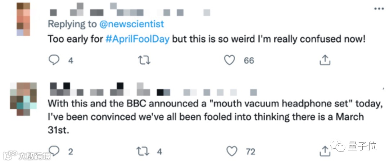This screenshot has height=163, width=389.
Task: Share the BBC mouth vacuum headphone tweet
Action: (325, 151)
